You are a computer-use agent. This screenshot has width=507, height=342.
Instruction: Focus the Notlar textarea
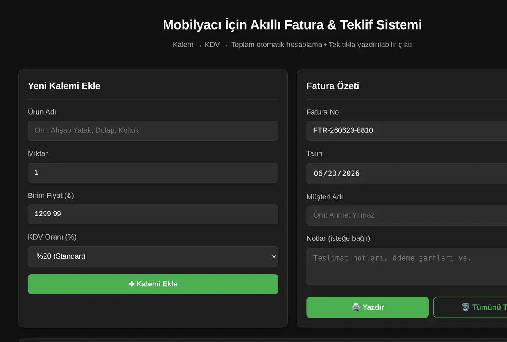click(x=406, y=267)
